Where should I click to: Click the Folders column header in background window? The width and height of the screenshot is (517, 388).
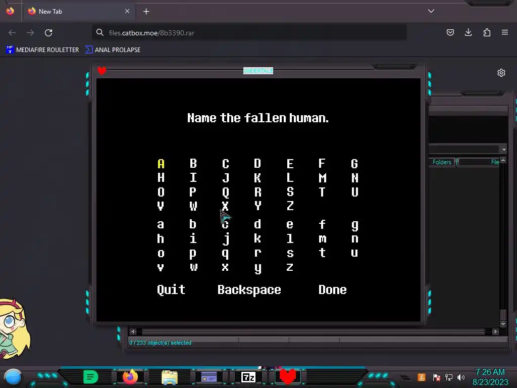point(442,162)
